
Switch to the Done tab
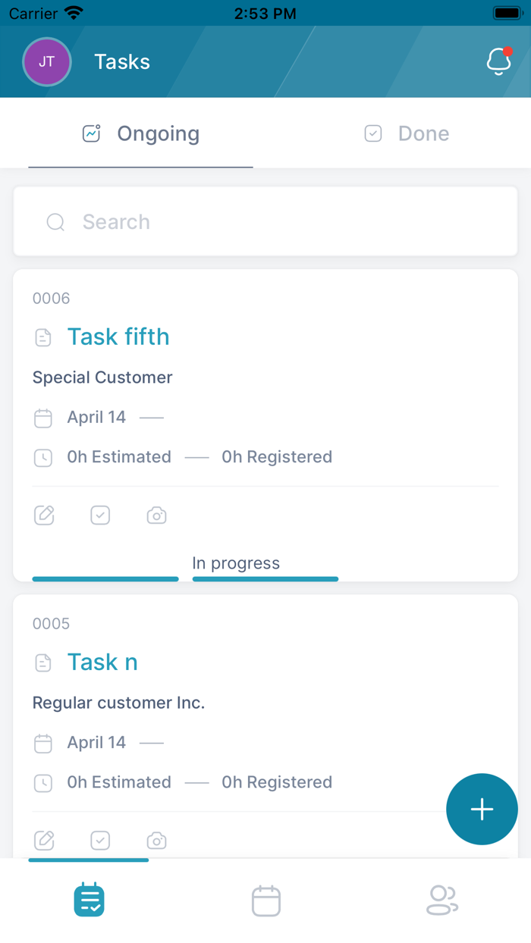coord(423,133)
